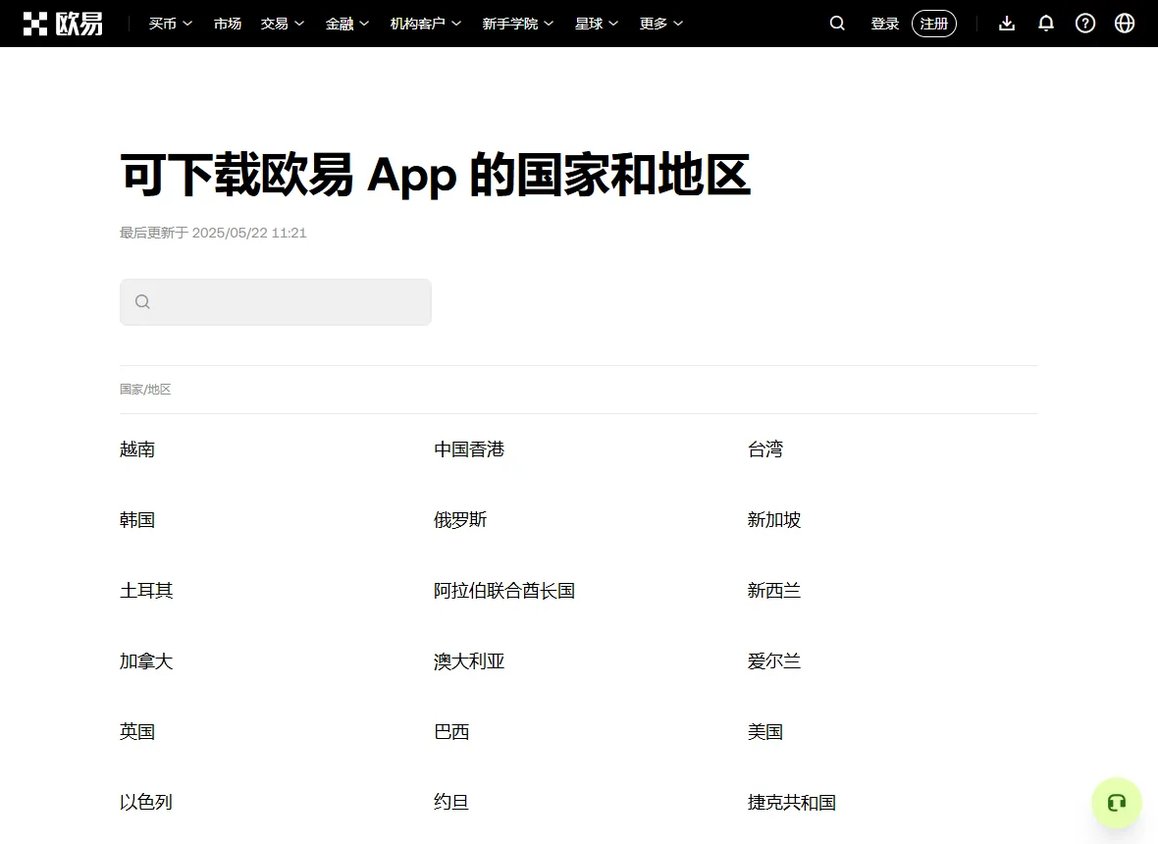Select 中国香港 in the country list
Image resolution: width=1158 pixels, height=844 pixels.
click(x=469, y=448)
